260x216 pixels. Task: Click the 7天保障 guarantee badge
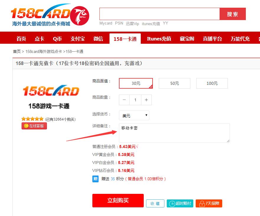[209, 203]
